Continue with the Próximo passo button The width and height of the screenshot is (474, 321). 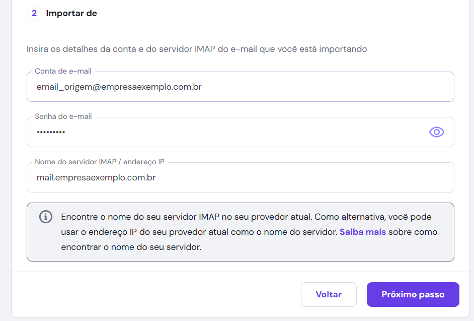(413, 294)
